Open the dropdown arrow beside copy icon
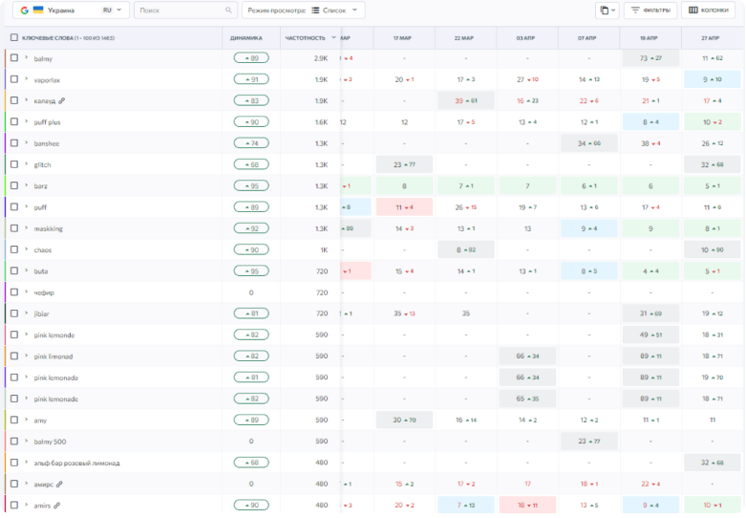This screenshot has width=746, height=518. pyautogui.click(x=613, y=10)
